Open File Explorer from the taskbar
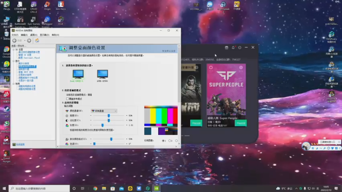Image resolution: width=342 pixels, height=192 pixels. click(x=104, y=188)
